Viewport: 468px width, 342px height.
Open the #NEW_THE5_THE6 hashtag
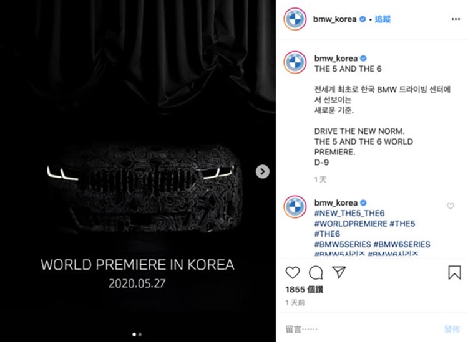click(349, 213)
